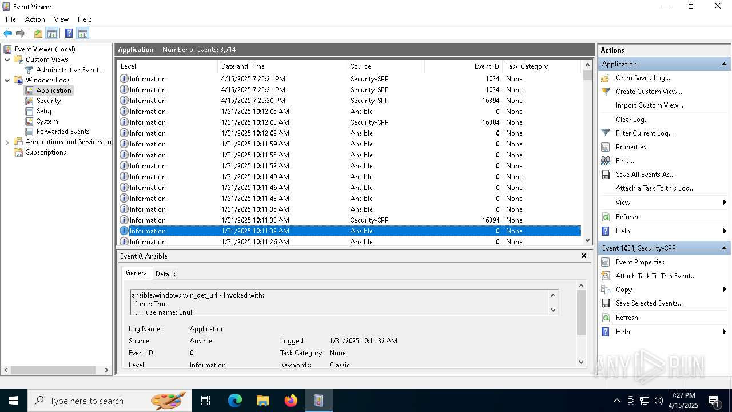
Task: Click the blue Help toolbar icon
Action: tap(69, 33)
